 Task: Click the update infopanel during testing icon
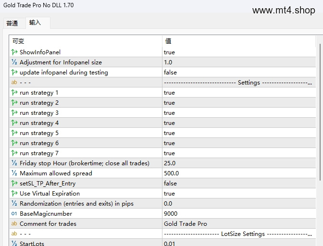coord(14,72)
